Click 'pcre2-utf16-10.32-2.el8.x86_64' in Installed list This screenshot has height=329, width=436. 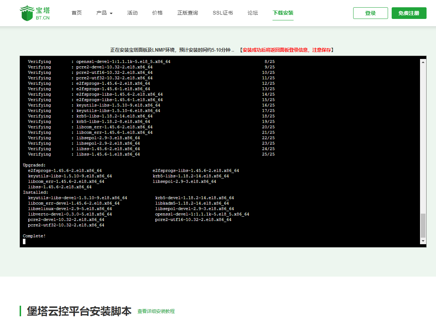[x=193, y=220]
